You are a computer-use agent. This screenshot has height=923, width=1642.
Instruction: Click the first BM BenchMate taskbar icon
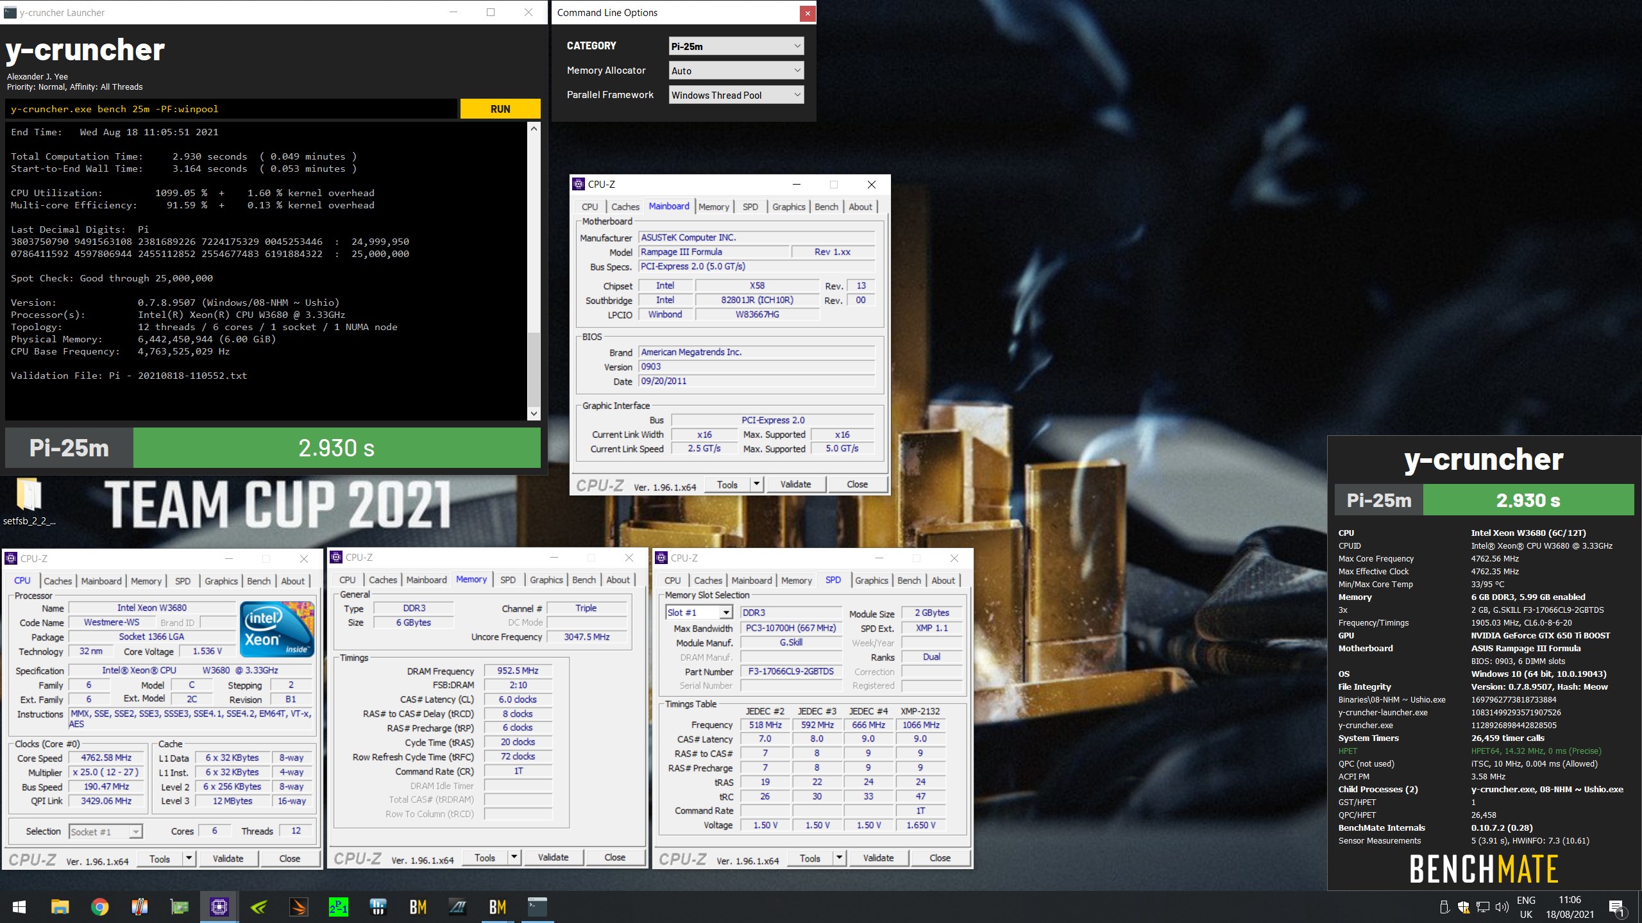coord(418,907)
